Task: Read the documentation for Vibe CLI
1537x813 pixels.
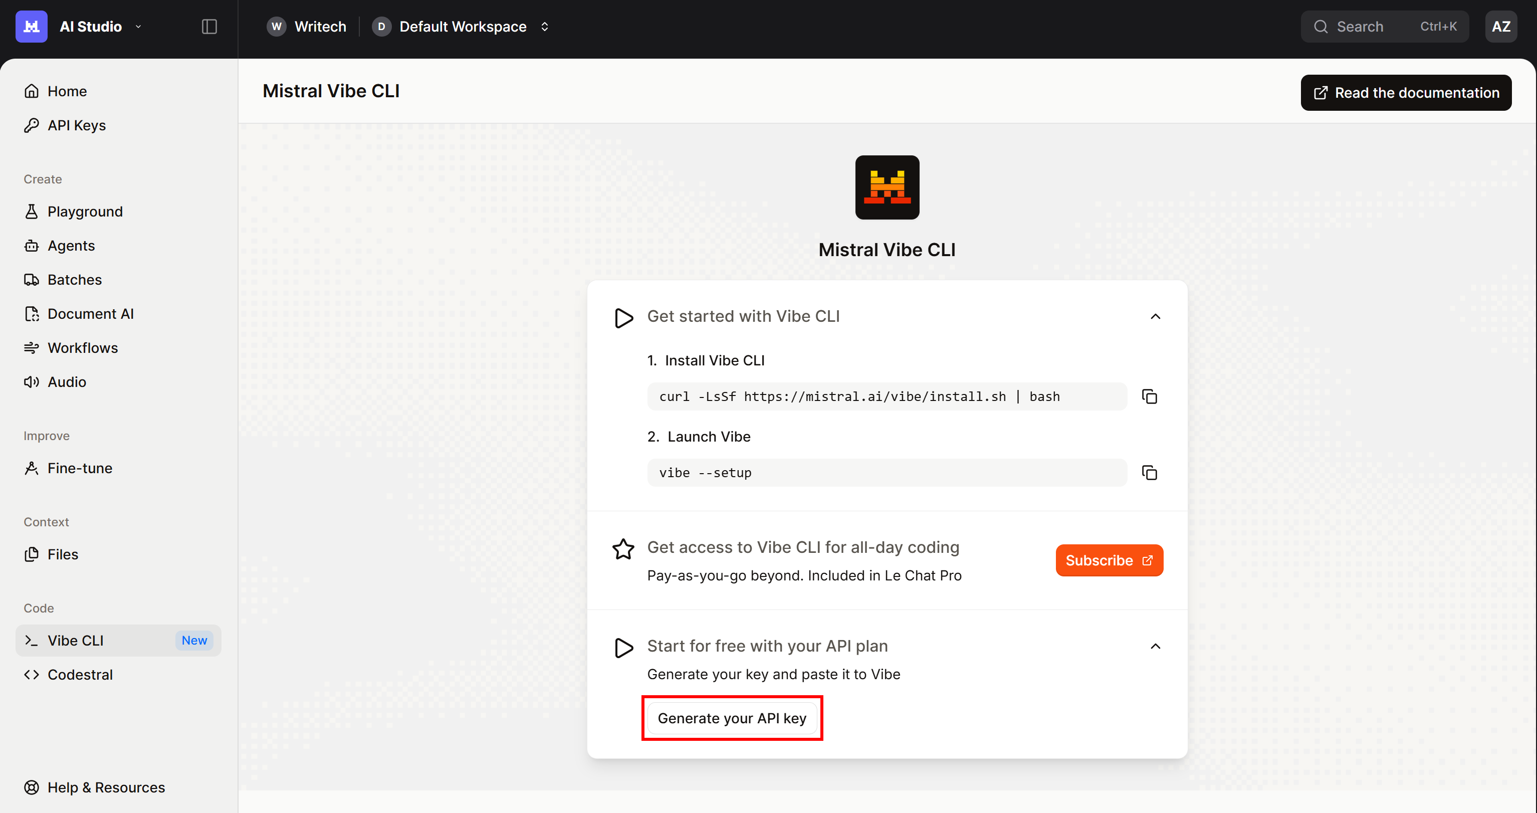Action: pos(1405,93)
